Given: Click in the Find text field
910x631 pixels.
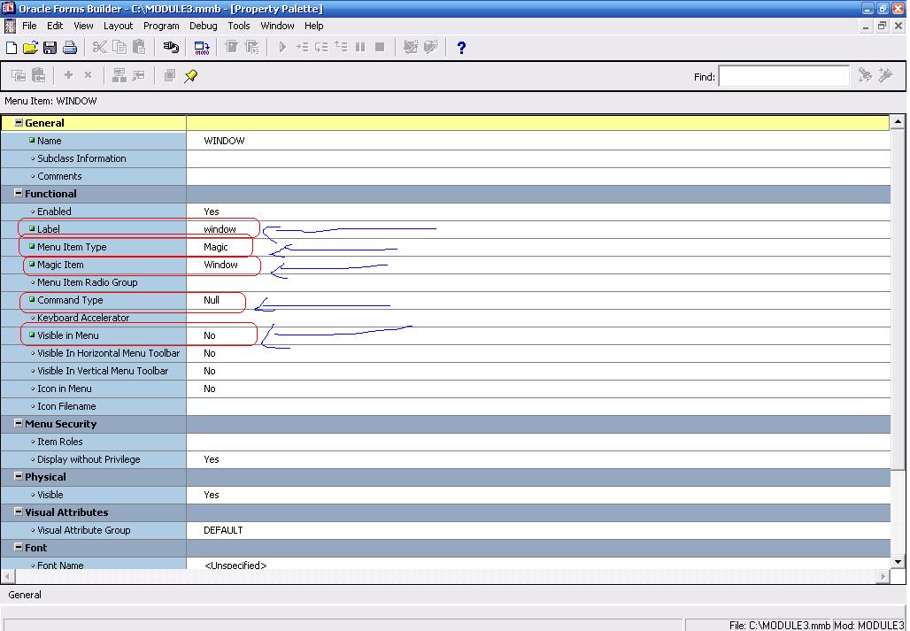Looking at the screenshot, I should (x=783, y=77).
